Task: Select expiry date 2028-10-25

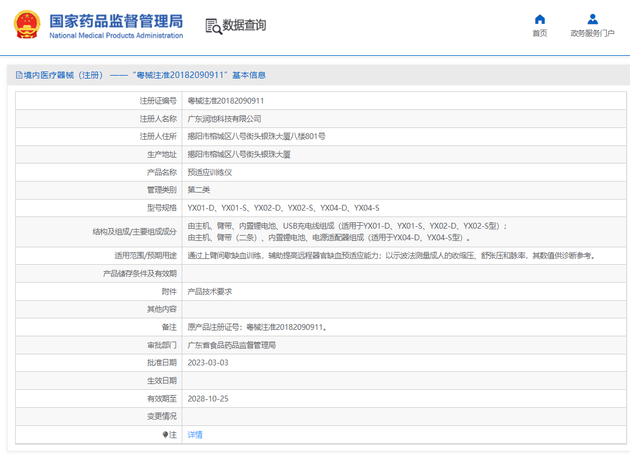Action: [x=208, y=399]
